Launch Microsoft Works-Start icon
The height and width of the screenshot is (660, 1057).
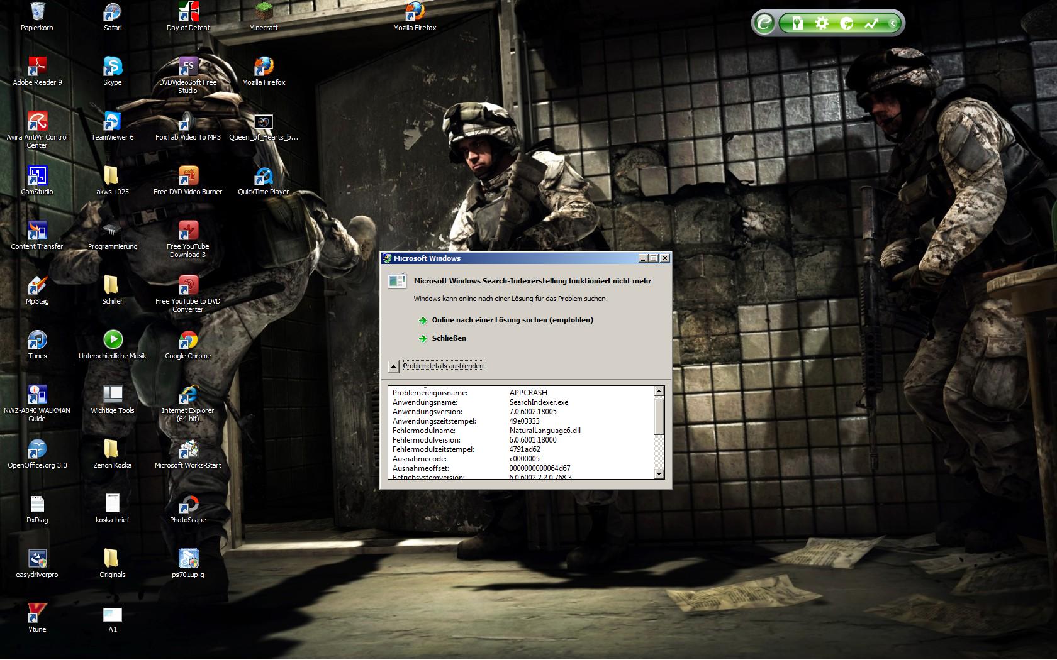188,449
